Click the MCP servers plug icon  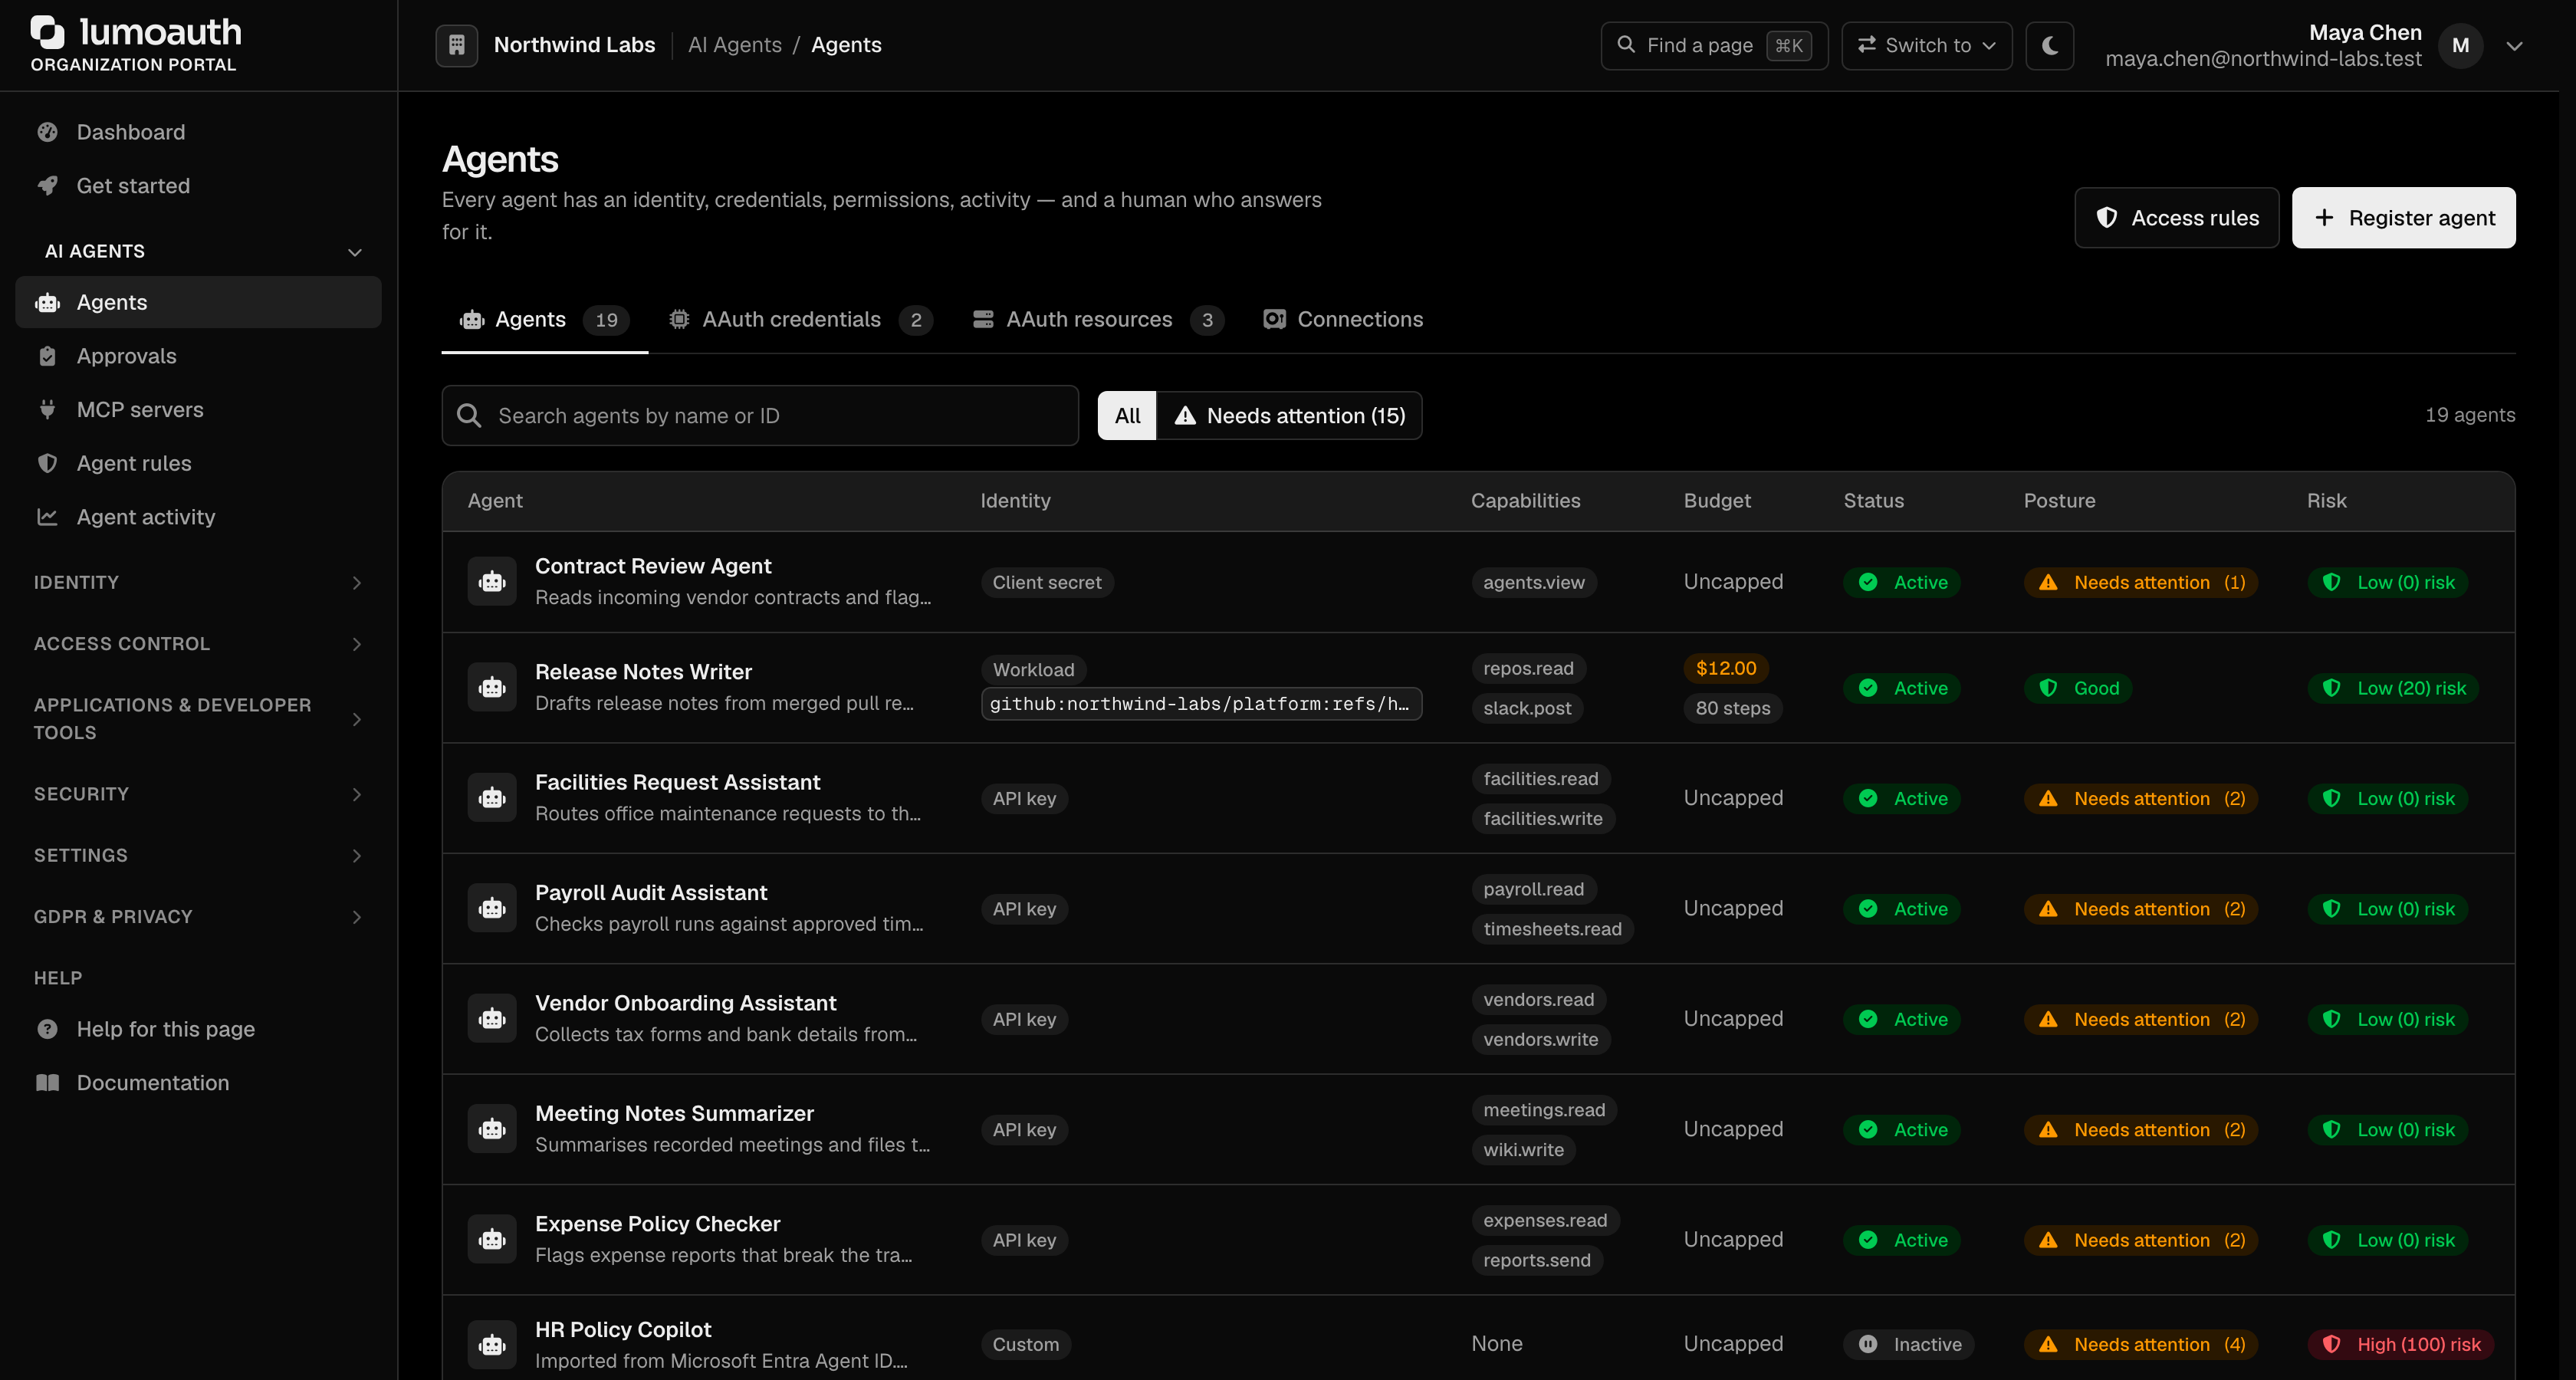click(x=47, y=409)
